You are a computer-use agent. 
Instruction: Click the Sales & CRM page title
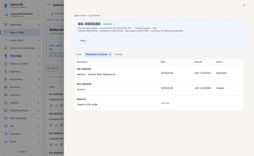pos(58,5)
